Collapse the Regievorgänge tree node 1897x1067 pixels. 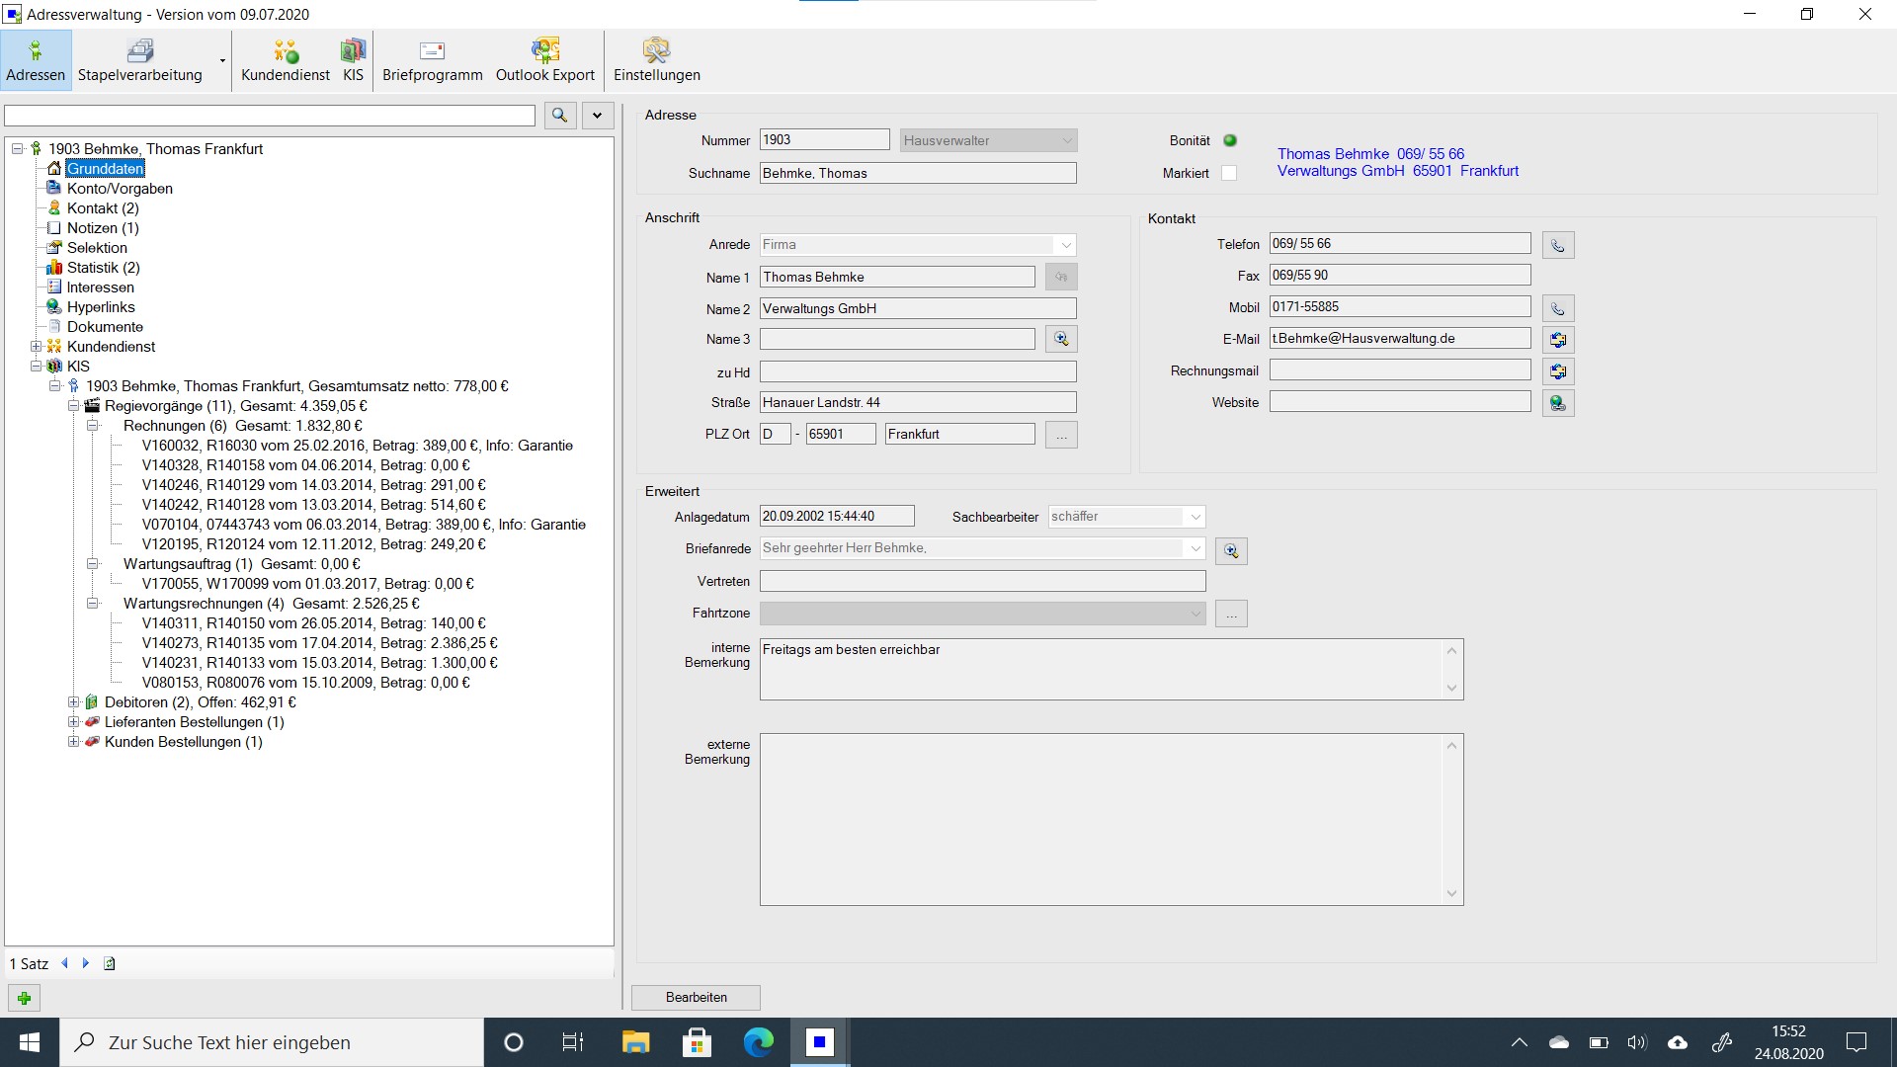[x=73, y=406]
